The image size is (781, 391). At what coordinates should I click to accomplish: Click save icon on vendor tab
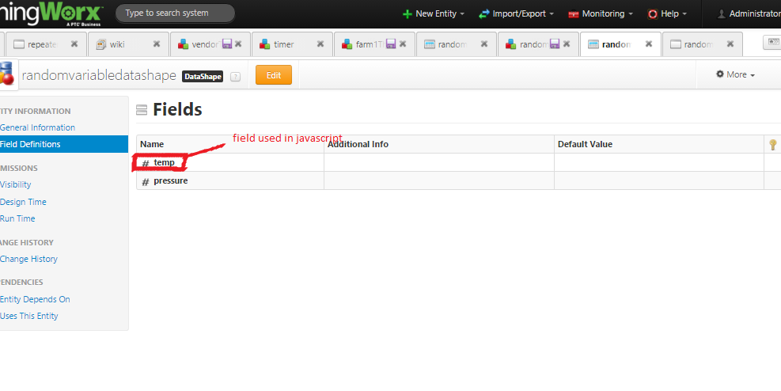click(x=227, y=44)
